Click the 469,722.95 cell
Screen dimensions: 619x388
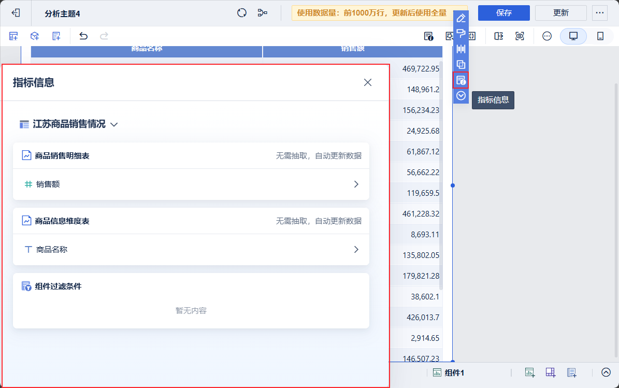click(421, 69)
